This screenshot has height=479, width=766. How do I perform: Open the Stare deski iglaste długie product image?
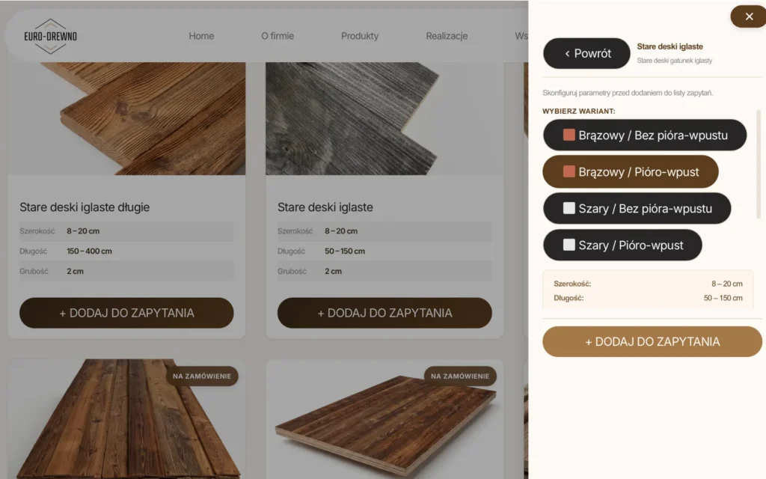(126, 118)
